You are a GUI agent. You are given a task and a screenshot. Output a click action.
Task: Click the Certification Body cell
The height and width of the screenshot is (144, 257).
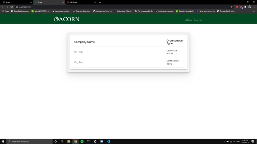(x=172, y=62)
